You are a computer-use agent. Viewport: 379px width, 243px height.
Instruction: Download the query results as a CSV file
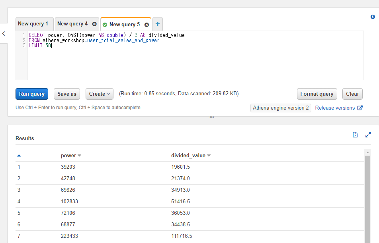(x=355, y=135)
